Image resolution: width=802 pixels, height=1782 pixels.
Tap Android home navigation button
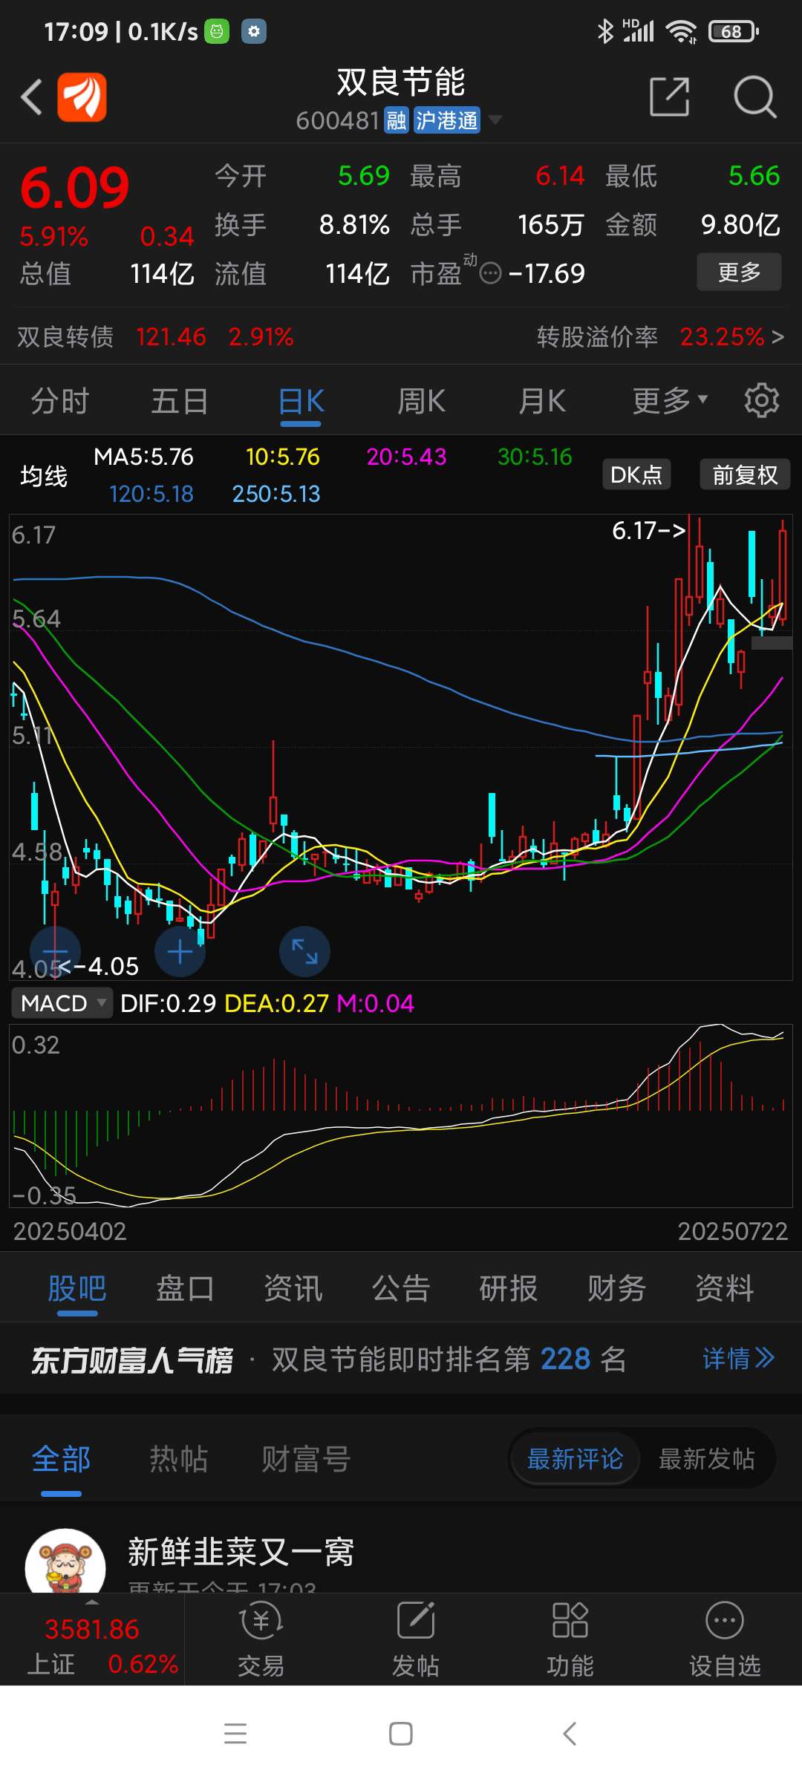tap(401, 1733)
